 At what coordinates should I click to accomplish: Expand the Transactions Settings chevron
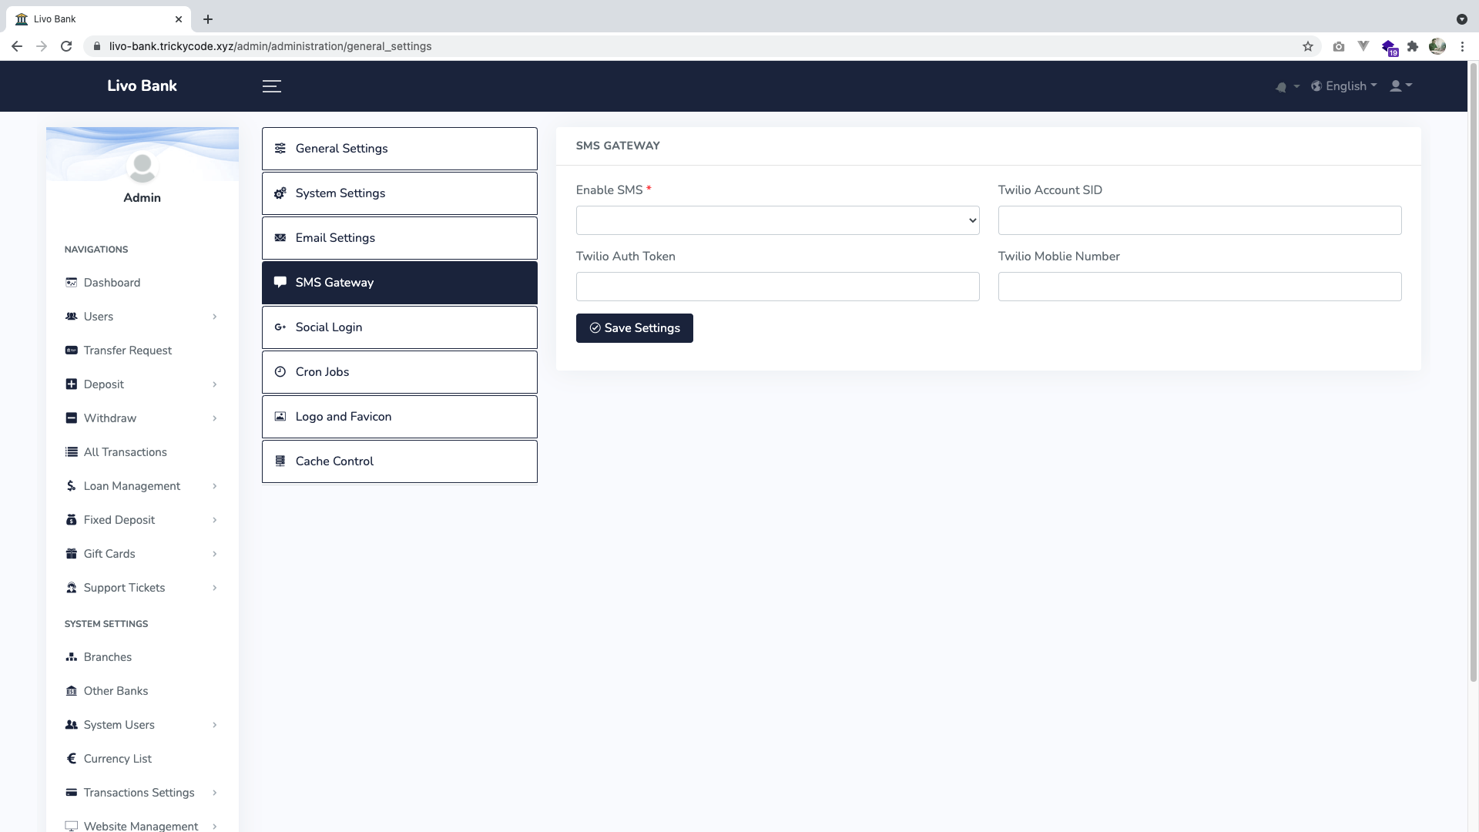(215, 793)
